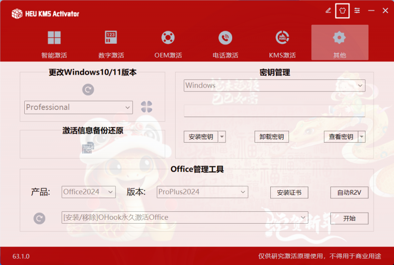Click the refresh icon beside OHook dropdown
This screenshot has height=265, width=394.
tap(39, 218)
